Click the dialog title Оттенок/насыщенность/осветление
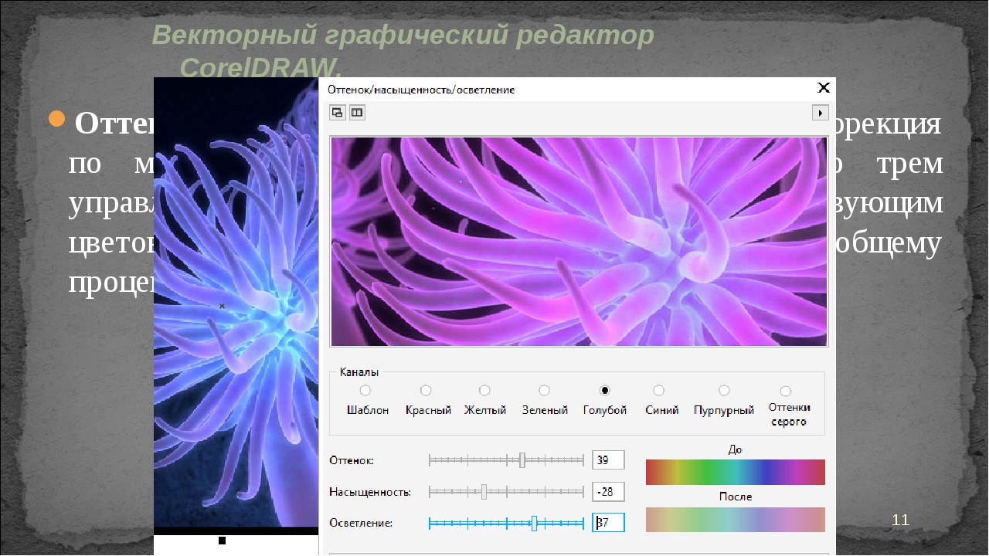Screen dimensions: 989x556 click(x=422, y=90)
